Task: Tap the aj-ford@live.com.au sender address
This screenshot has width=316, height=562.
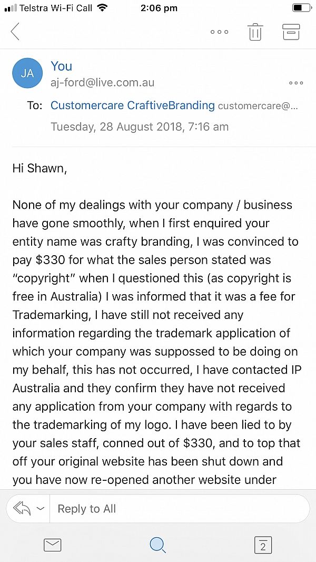Action: coord(102,83)
